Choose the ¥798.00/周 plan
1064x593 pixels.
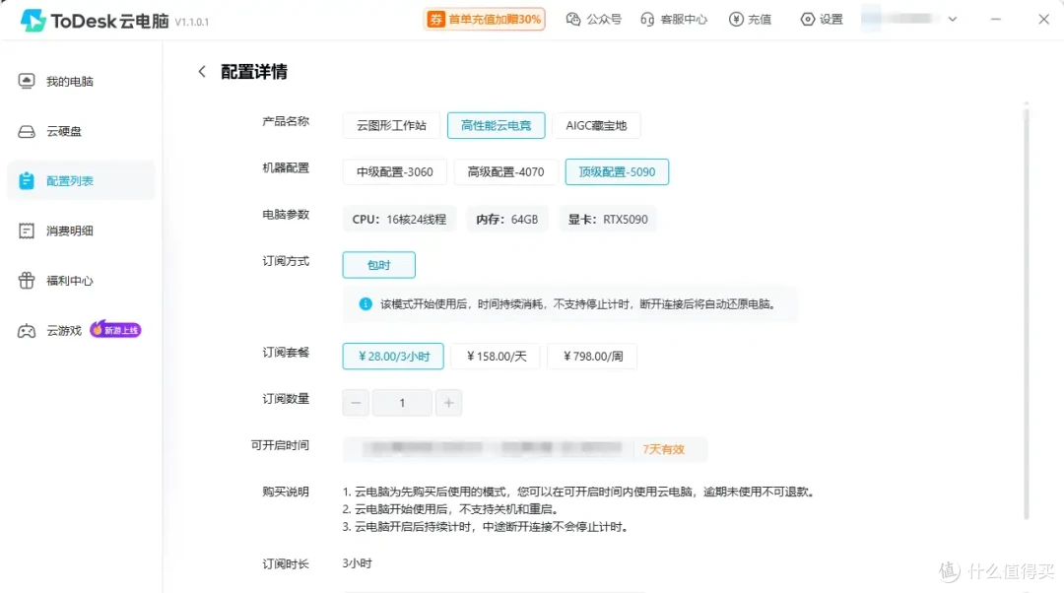[x=592, y=357]
